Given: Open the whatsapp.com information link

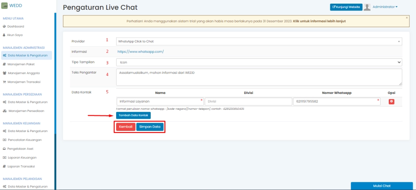Looking at the screenshot, I should [x=141, y=51].
